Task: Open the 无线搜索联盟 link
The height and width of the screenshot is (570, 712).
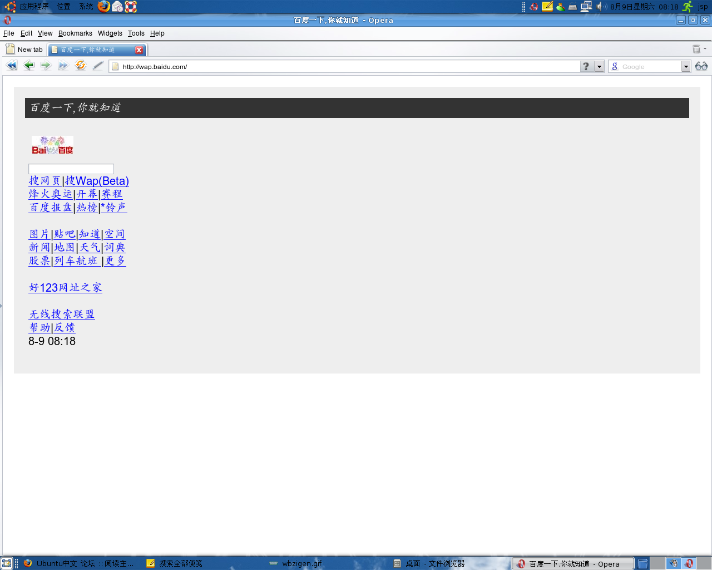Action: (62, 315)
